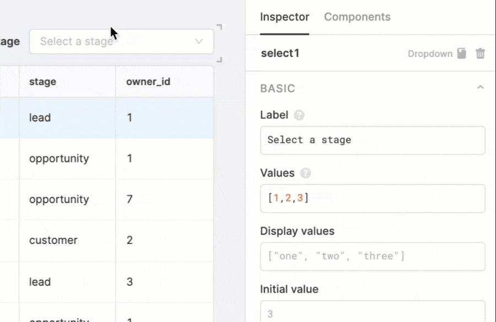
Task: Open the Select a stage dropdown
Action: pyautogui.click(x=116, y=42)
